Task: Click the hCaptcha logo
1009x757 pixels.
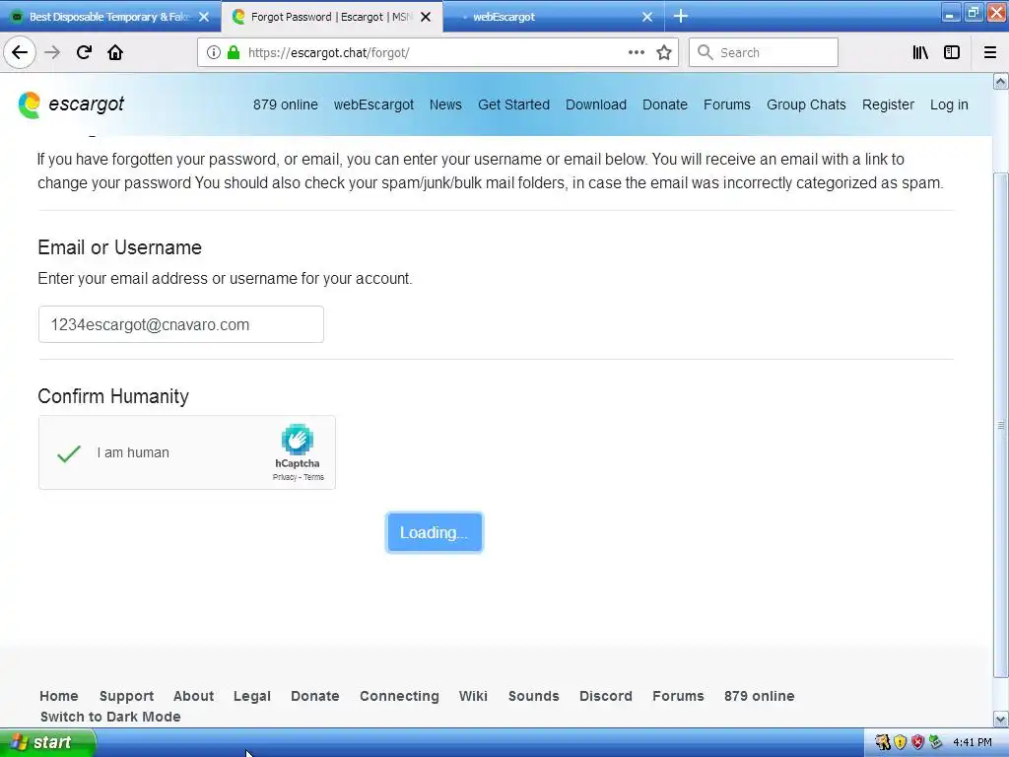Action: point(298,440)
